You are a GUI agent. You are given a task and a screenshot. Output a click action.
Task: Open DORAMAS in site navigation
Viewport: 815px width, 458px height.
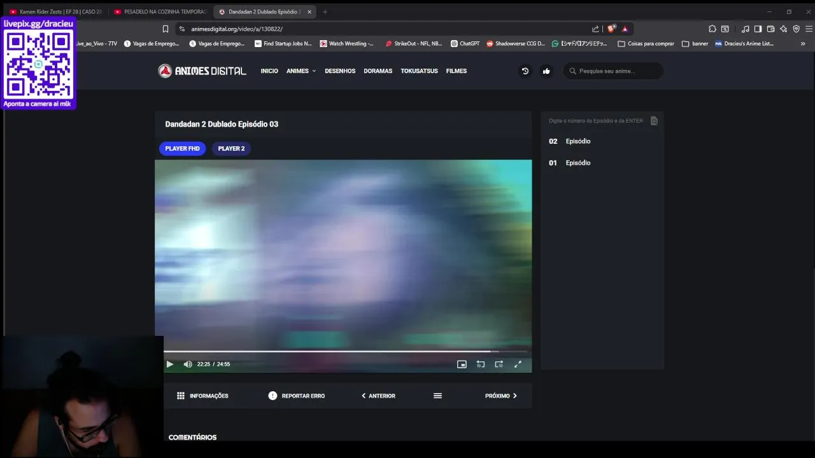[x=378, y=71]
